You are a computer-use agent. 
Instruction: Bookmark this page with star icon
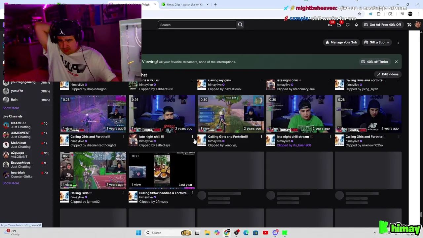(360, 14)
